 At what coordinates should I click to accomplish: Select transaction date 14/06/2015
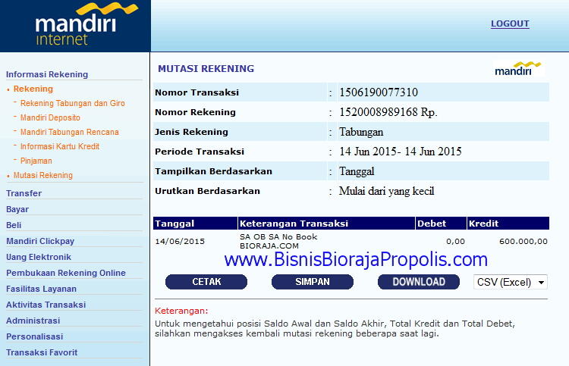[180, 241]
